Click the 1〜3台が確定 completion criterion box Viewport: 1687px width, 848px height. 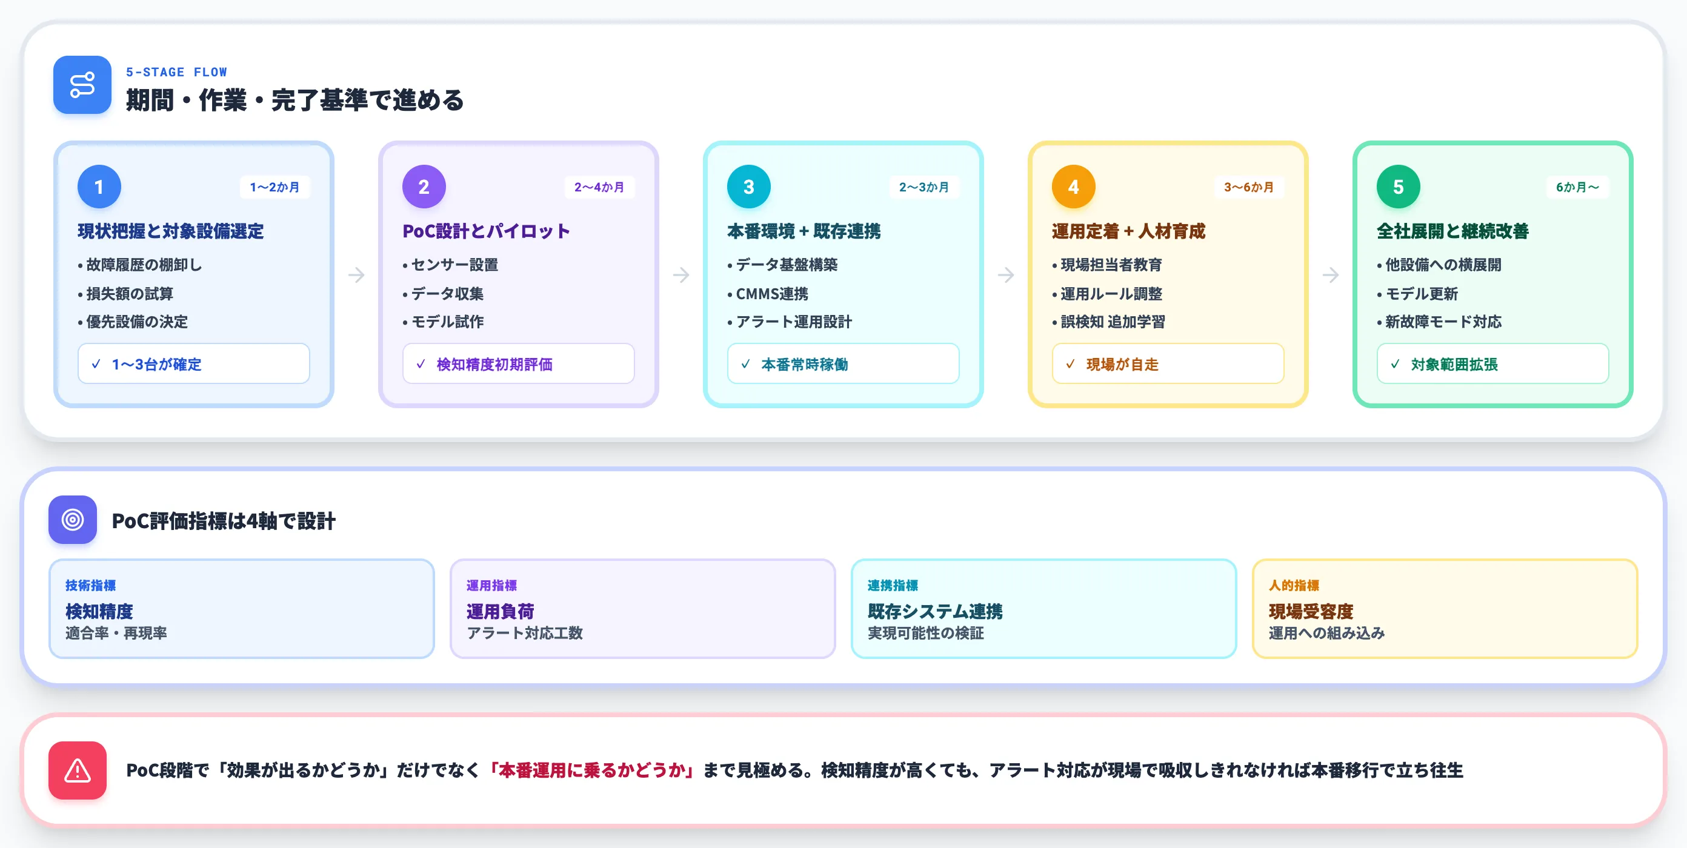(x=194, y=363)
